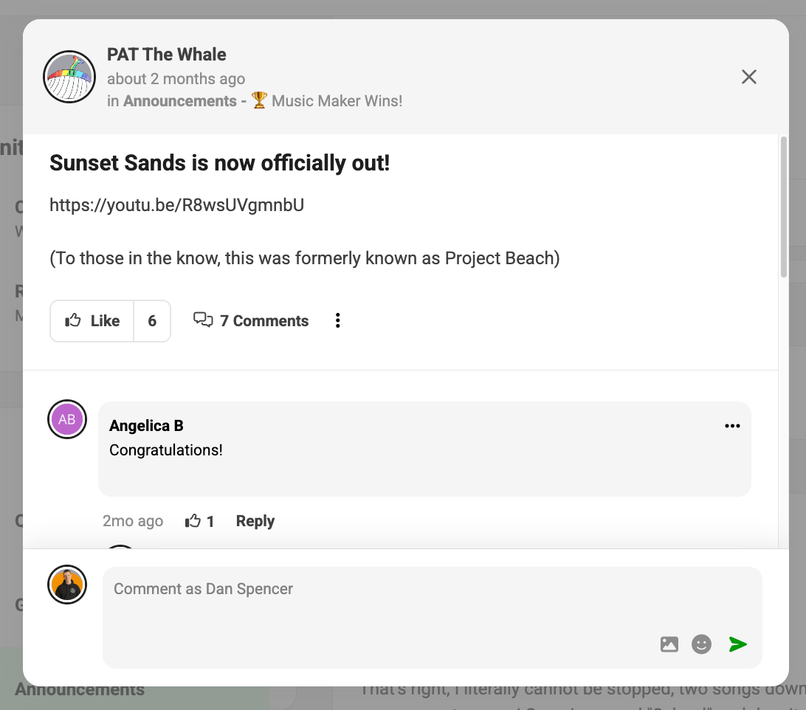This screenshot has height=710, width=806.
Task: Click Angelica B commenter name
Action: point(146,426)
